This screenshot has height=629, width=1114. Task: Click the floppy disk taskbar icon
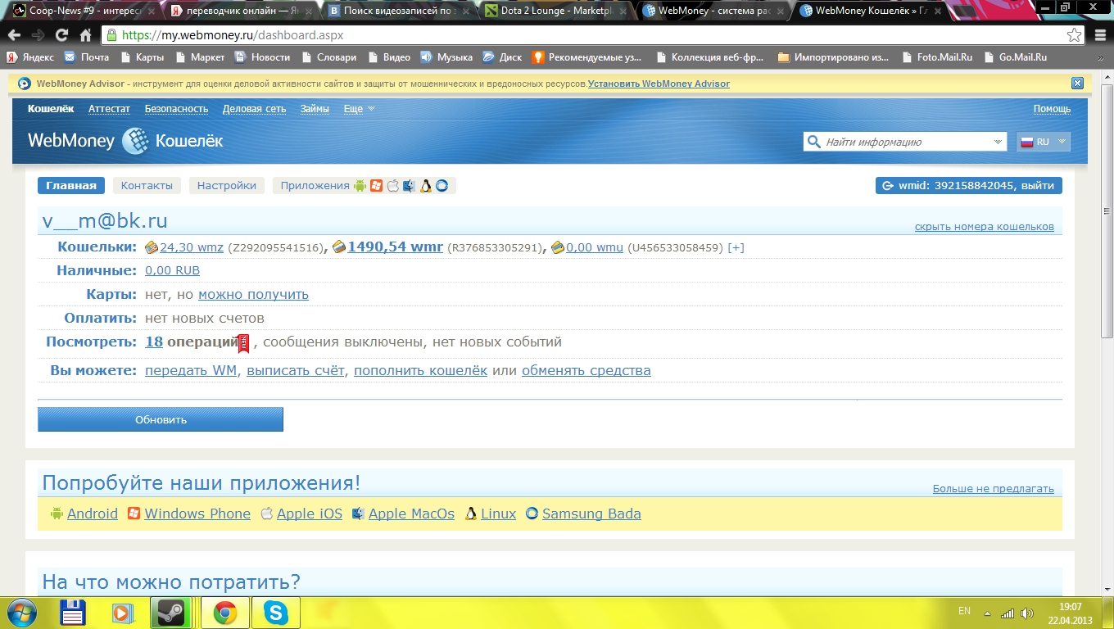click(74, 613)
